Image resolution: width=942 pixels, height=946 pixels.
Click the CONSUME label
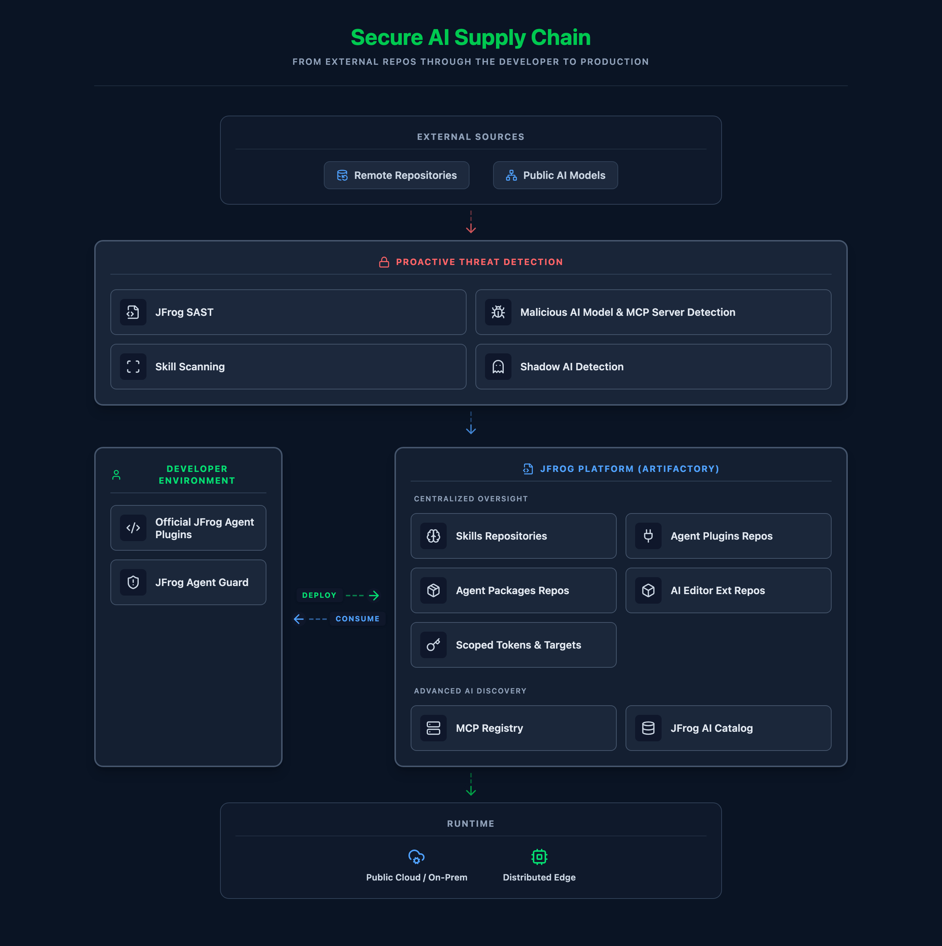(x=357, y=619)
